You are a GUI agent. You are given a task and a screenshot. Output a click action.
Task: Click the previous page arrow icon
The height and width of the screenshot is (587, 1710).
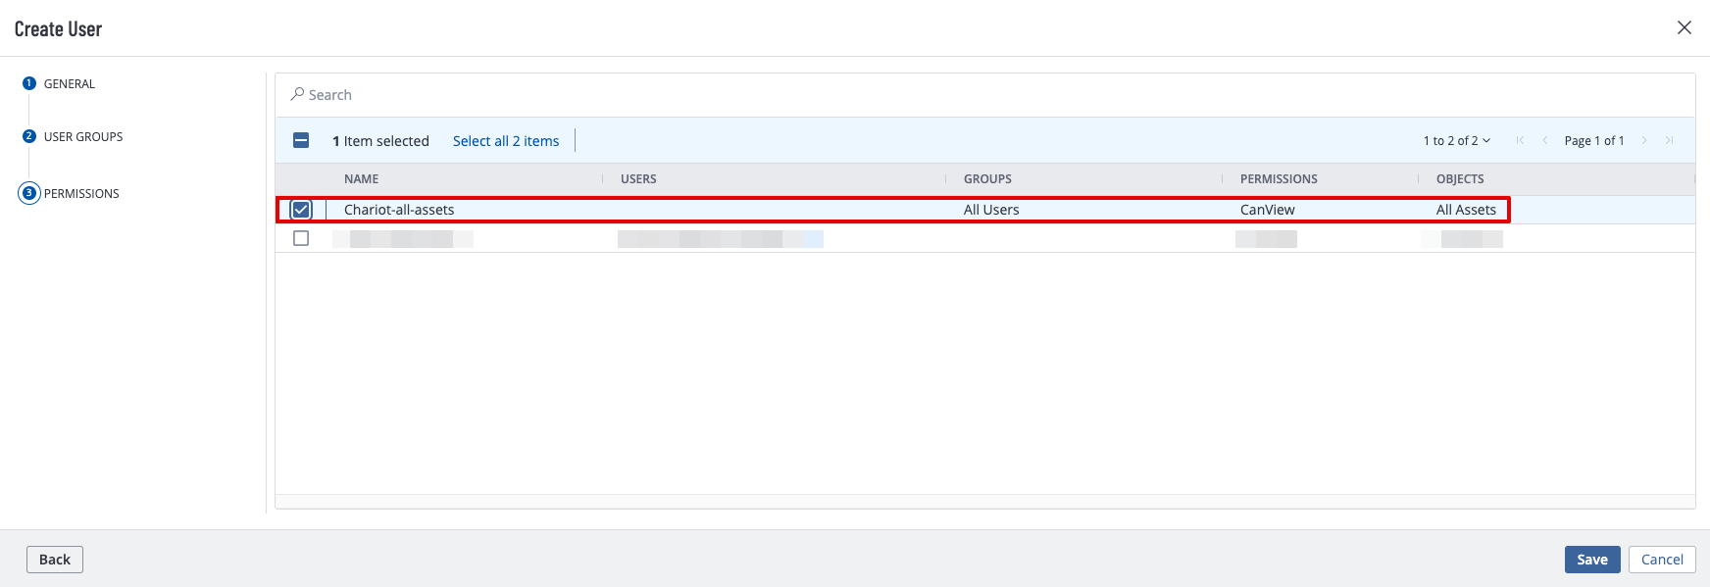pyautogui.click(x=1545, y=140)
